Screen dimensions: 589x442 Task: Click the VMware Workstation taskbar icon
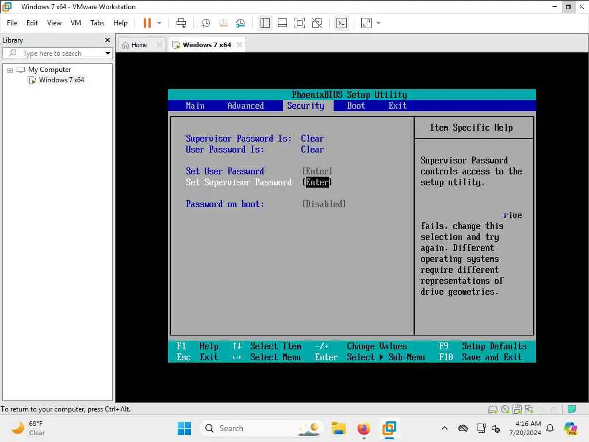pyautogui.click(x=389, y=428)
